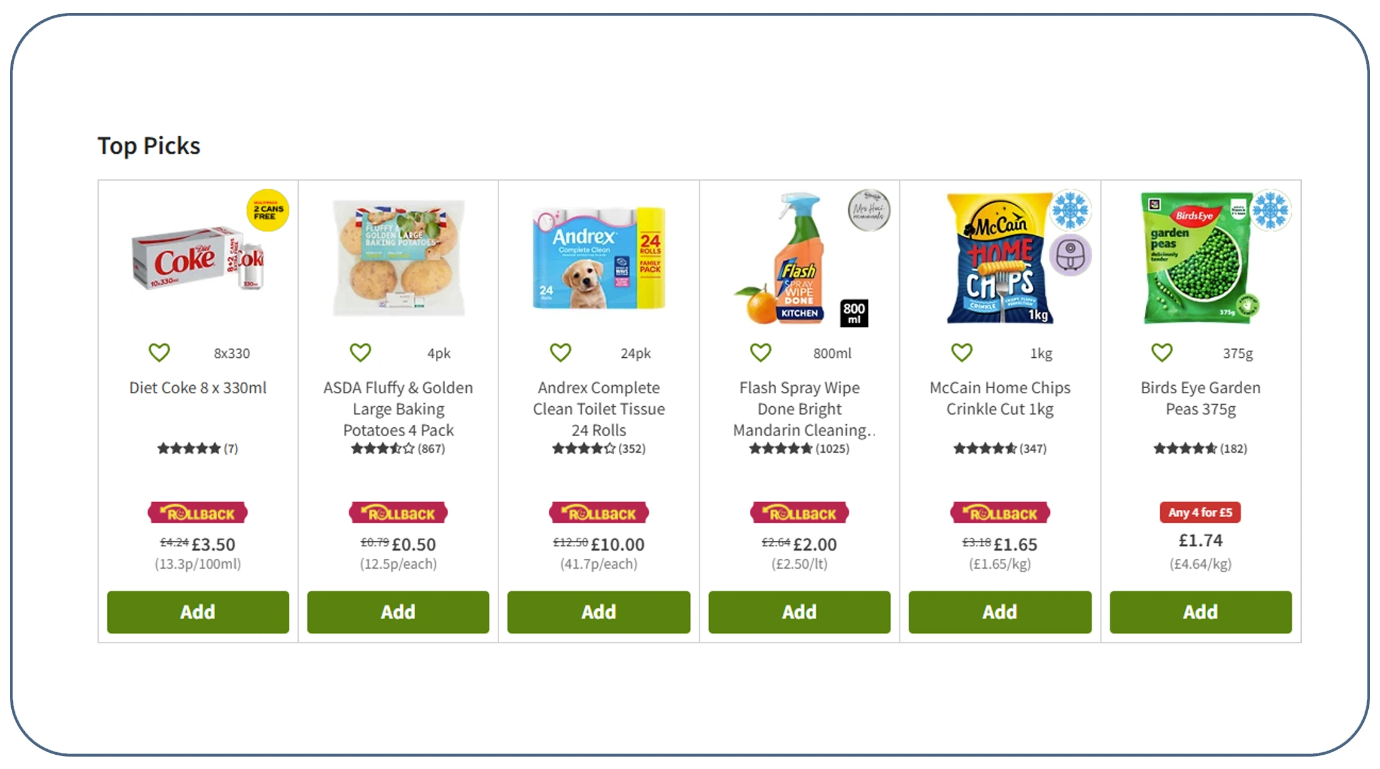1380x769 pixels.
Task: Click the Any 4 for £5 offer badge
Action: pyautogui.click(x=1200, y=513)
